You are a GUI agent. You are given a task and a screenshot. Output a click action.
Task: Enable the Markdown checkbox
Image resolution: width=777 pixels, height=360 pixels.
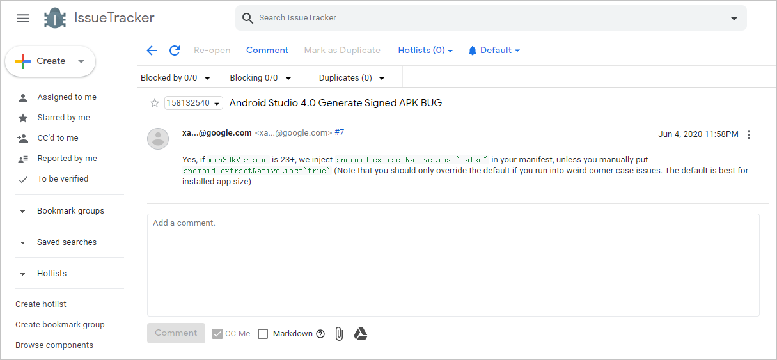tap(263, 334)
